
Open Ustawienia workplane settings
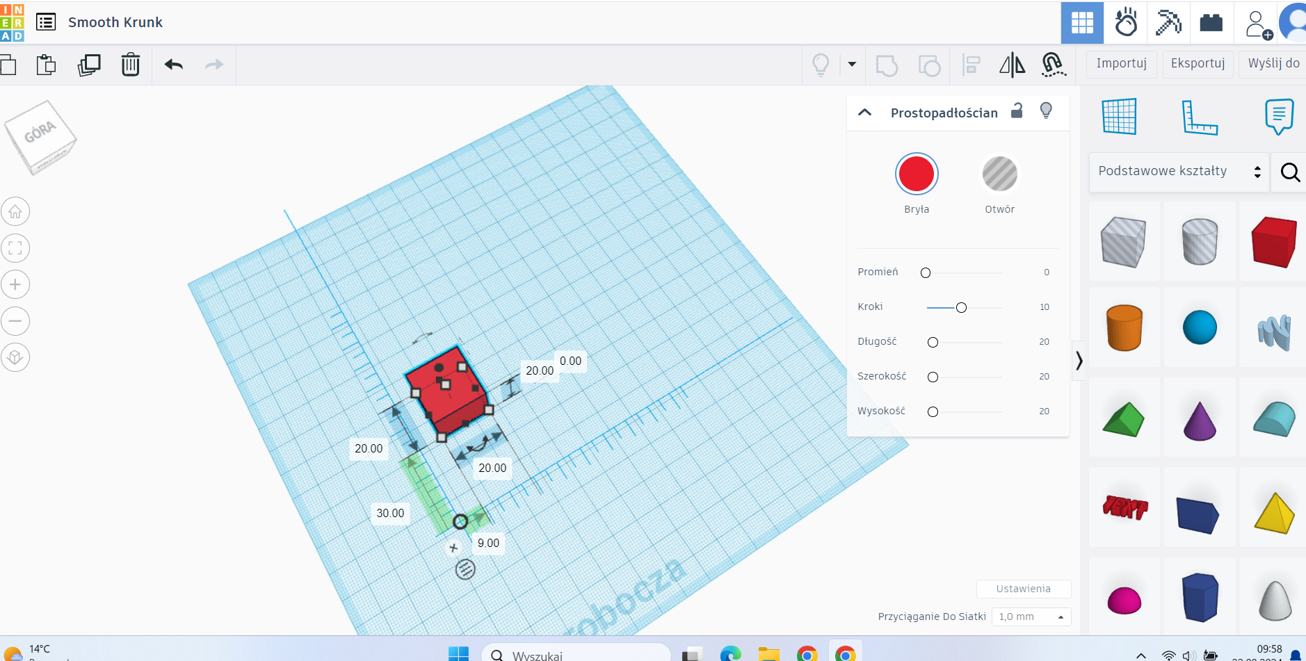click(x=1023, y=589)
